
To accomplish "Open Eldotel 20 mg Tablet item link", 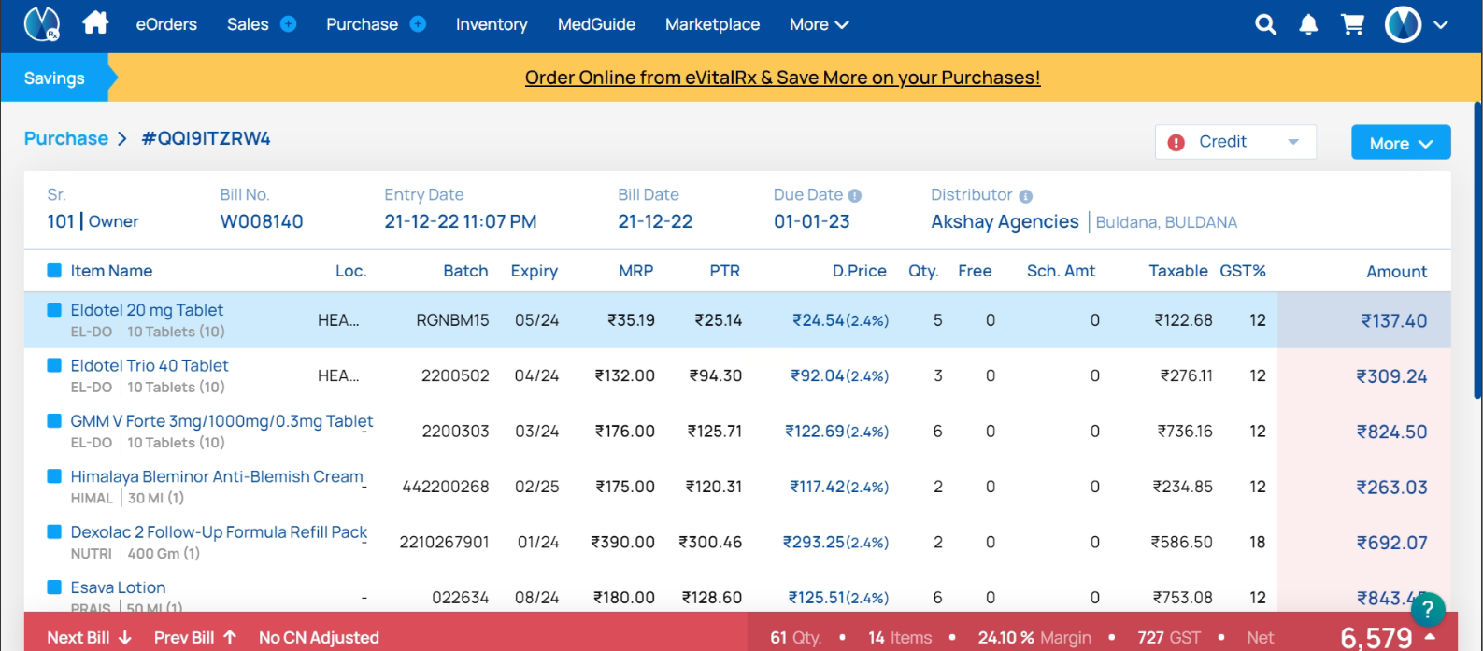I will click(x=147, y=310).
